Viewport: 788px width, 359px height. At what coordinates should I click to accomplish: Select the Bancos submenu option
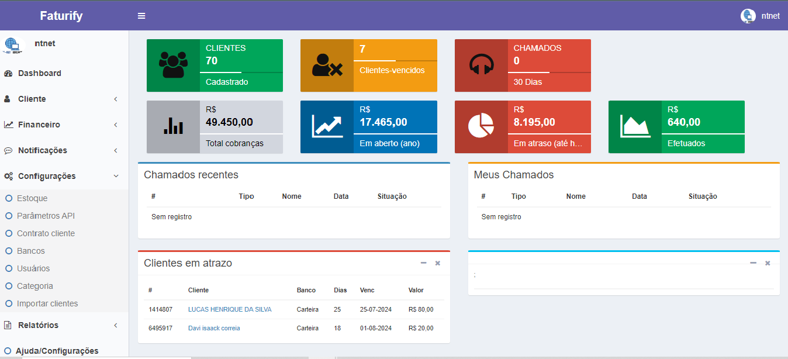click(31, 251)
